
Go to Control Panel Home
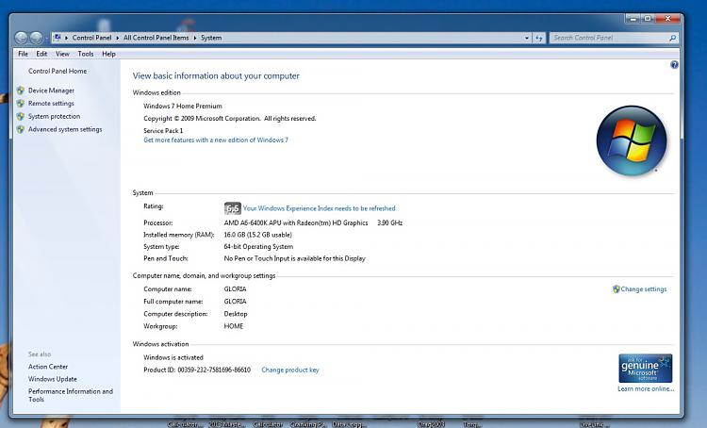58,71
